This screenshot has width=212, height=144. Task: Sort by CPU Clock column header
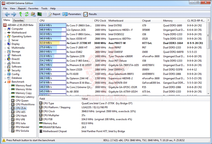[x=100, y=21]
